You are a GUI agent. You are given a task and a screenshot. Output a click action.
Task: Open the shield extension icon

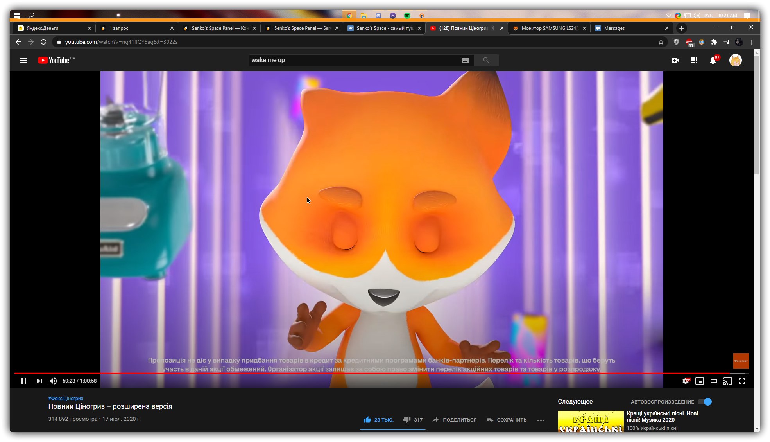[677, 42]
